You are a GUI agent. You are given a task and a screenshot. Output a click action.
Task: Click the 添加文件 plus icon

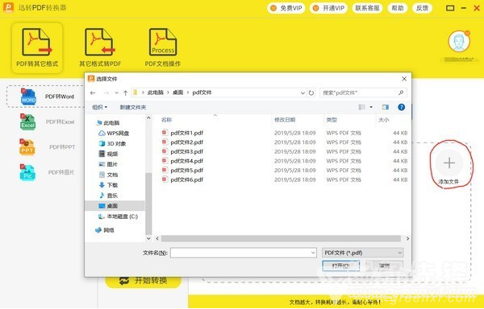pyautogui.click(x=449, y=163)
